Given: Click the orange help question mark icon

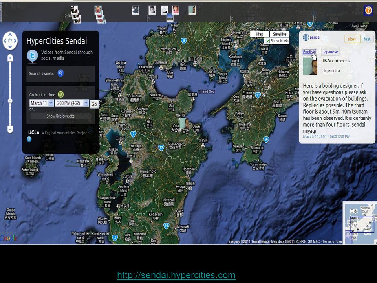Looking at the screenshot, I should [x=368, y=11].
